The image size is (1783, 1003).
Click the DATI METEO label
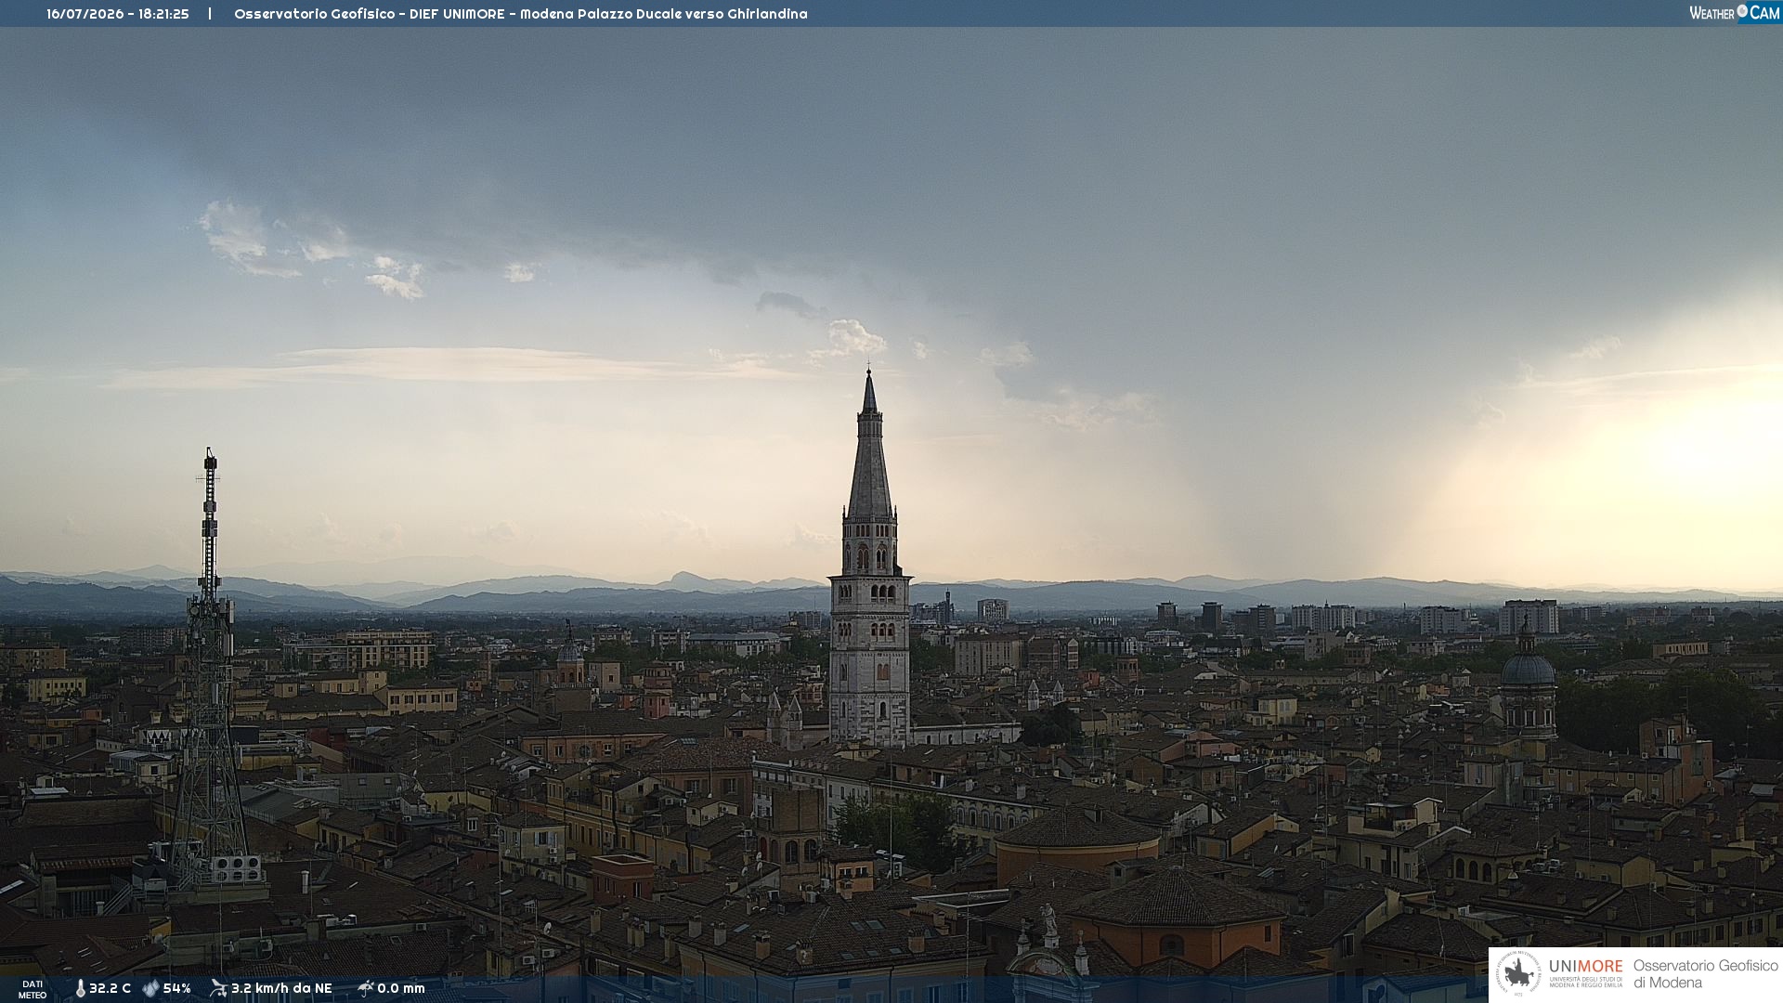[x=33, y=989]
